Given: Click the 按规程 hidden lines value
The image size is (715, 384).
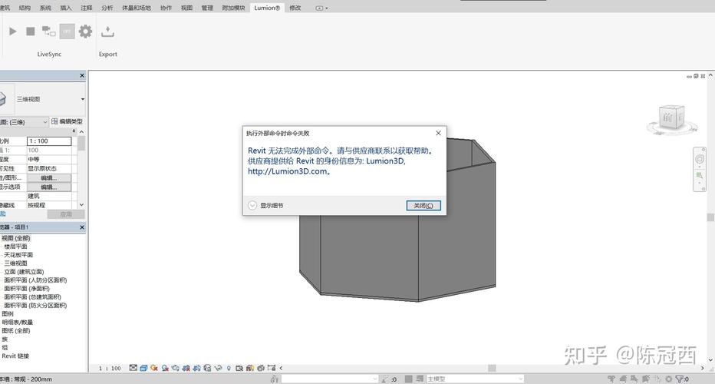Looking at the screenshot, I should pyautogui.click(x=49, y=205).
